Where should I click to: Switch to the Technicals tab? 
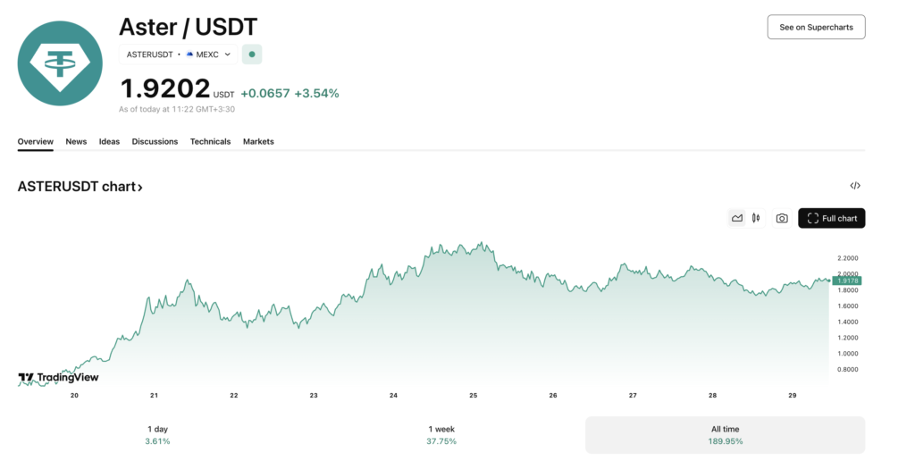(210, 141)
